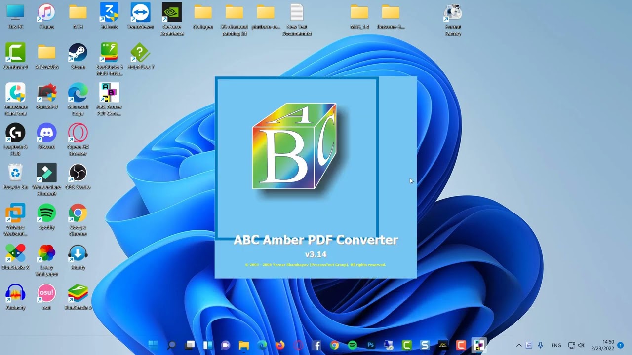This screenshot has height=355, width=632.
Task: Launch QuickCPU desktop shortcut
Action: [x=46, y=97]
